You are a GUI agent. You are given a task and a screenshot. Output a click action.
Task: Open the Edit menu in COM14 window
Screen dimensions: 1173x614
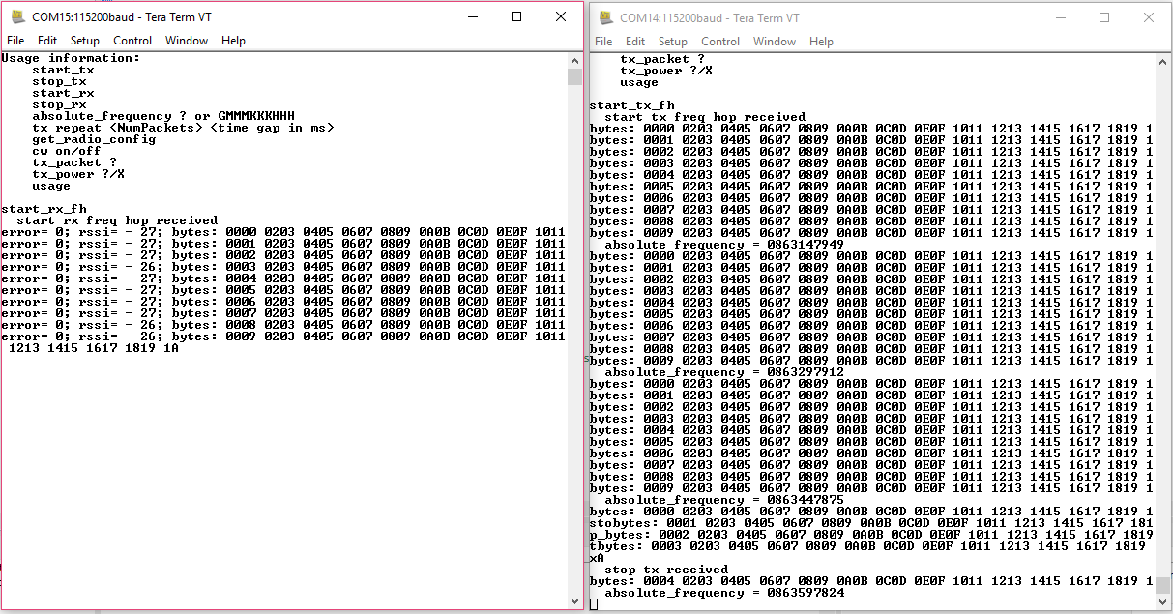pyautogui.click(x=635, y=42)
